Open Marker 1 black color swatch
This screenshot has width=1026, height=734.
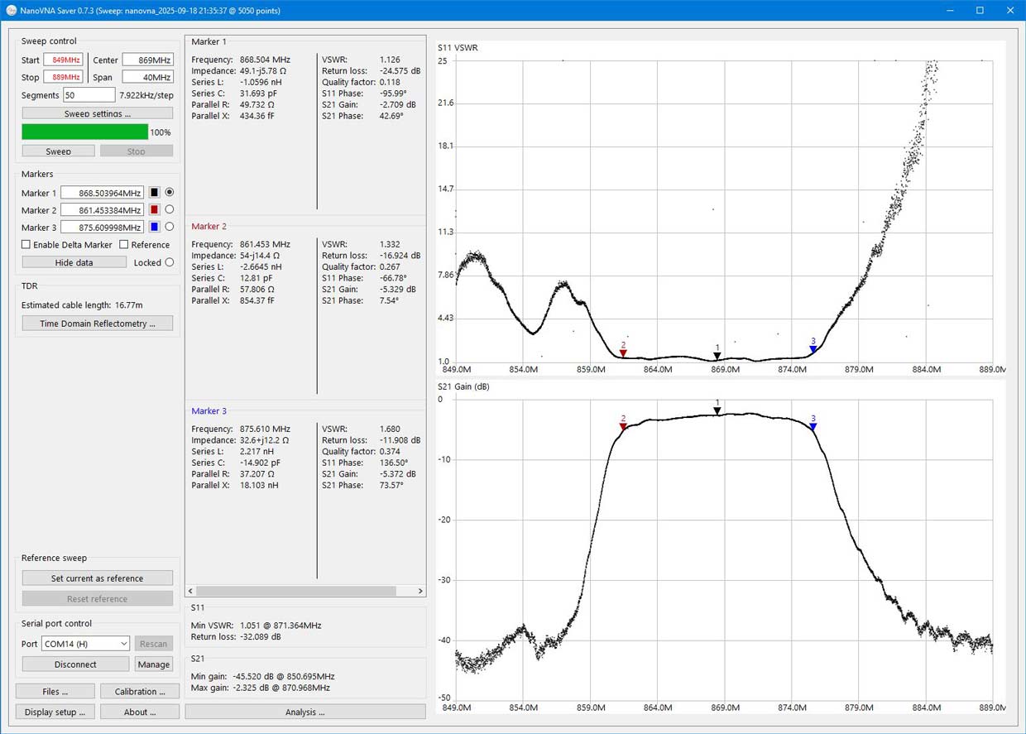click(154, 193)
